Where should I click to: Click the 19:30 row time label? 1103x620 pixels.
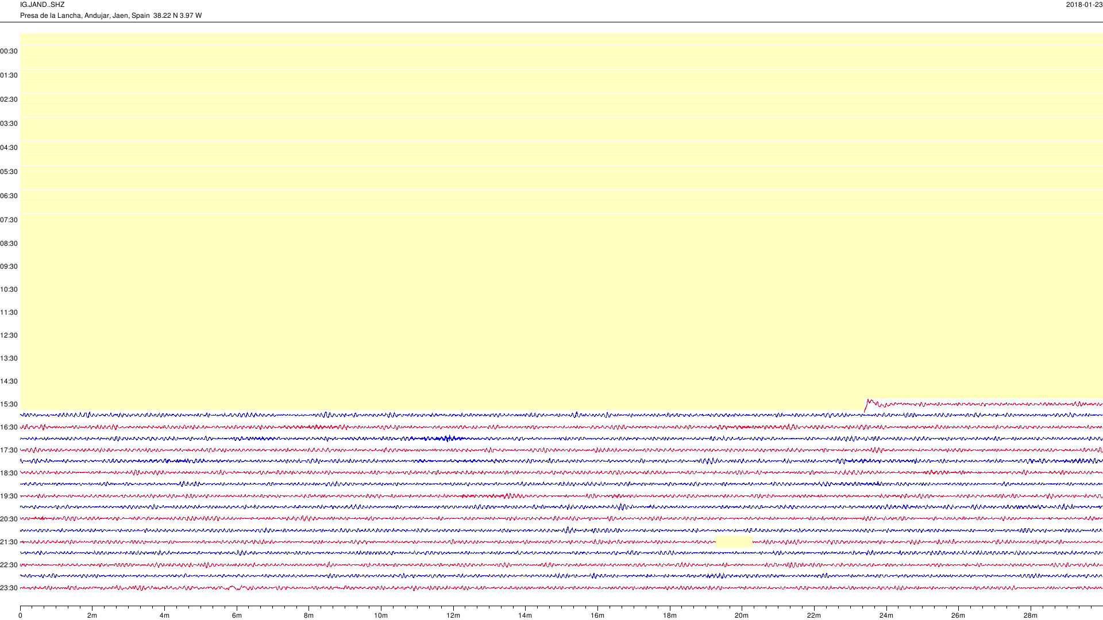[x=9, y=496]
